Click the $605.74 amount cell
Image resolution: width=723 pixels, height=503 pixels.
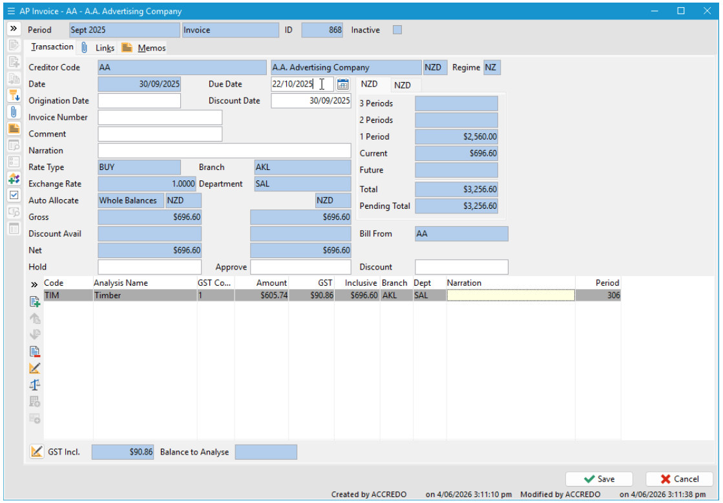pyautogui.click(x=262, y=295)
